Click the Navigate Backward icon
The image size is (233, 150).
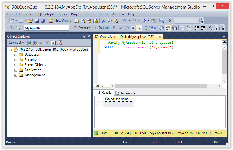[x=144, y=21]
